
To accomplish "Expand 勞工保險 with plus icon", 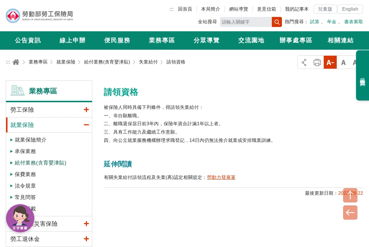I will pyautogui.click(x=86, y=110).
